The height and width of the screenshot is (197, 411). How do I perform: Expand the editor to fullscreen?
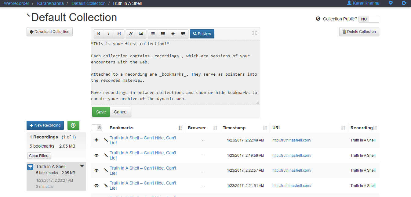pyautogui.click(x=254, y=33)
